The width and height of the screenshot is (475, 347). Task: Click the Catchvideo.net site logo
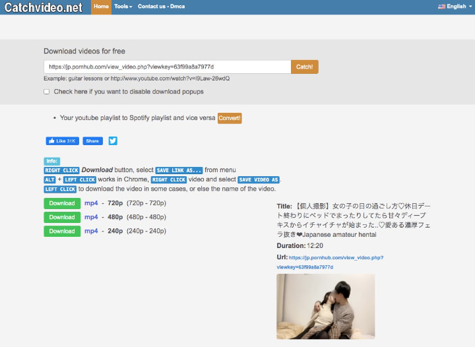[44, 8]
